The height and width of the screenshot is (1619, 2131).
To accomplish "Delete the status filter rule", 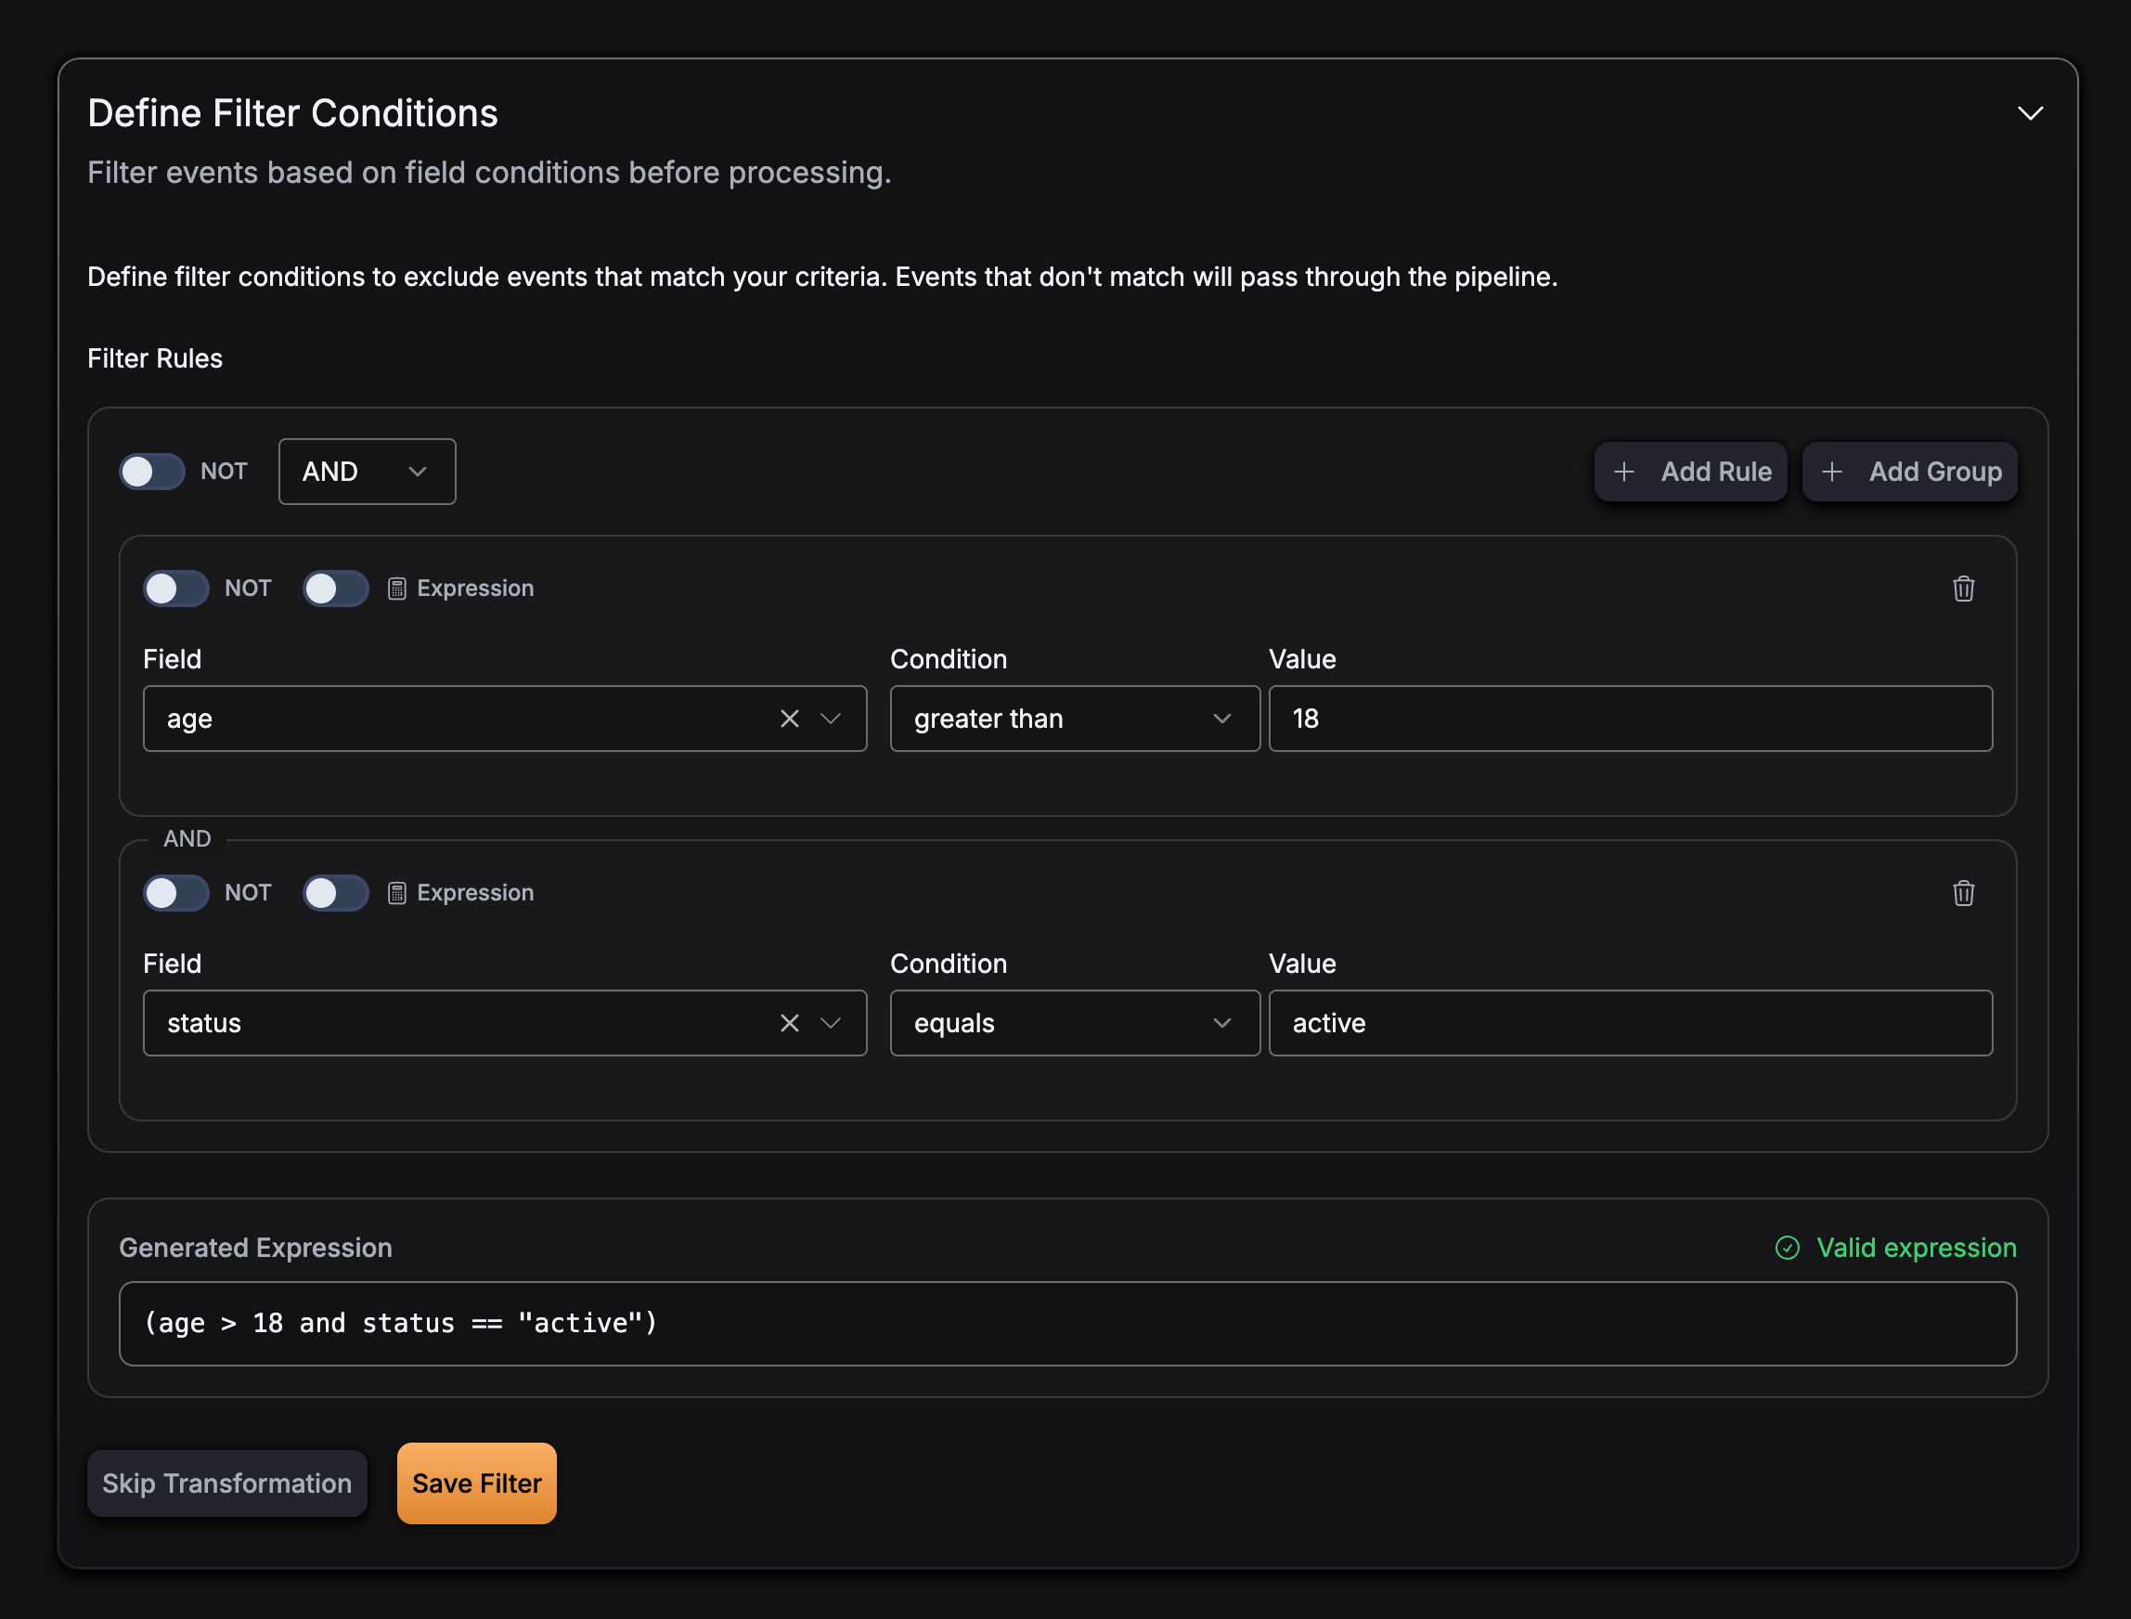I will click(x=1962, y=893).
